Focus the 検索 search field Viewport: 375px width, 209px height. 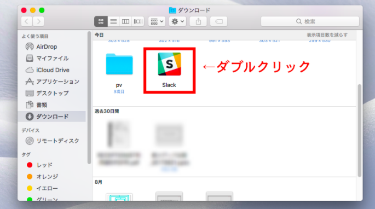[x=310, y=21]
